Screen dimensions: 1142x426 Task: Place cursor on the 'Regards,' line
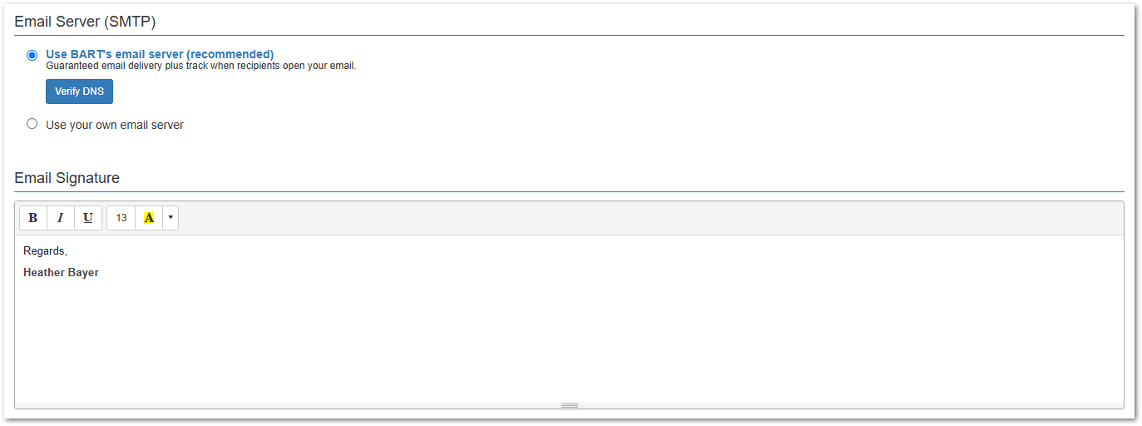(x=45, y=250)
